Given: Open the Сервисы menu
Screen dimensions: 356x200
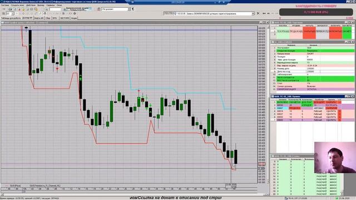Looking at the screenshot, I should (51, 5).
